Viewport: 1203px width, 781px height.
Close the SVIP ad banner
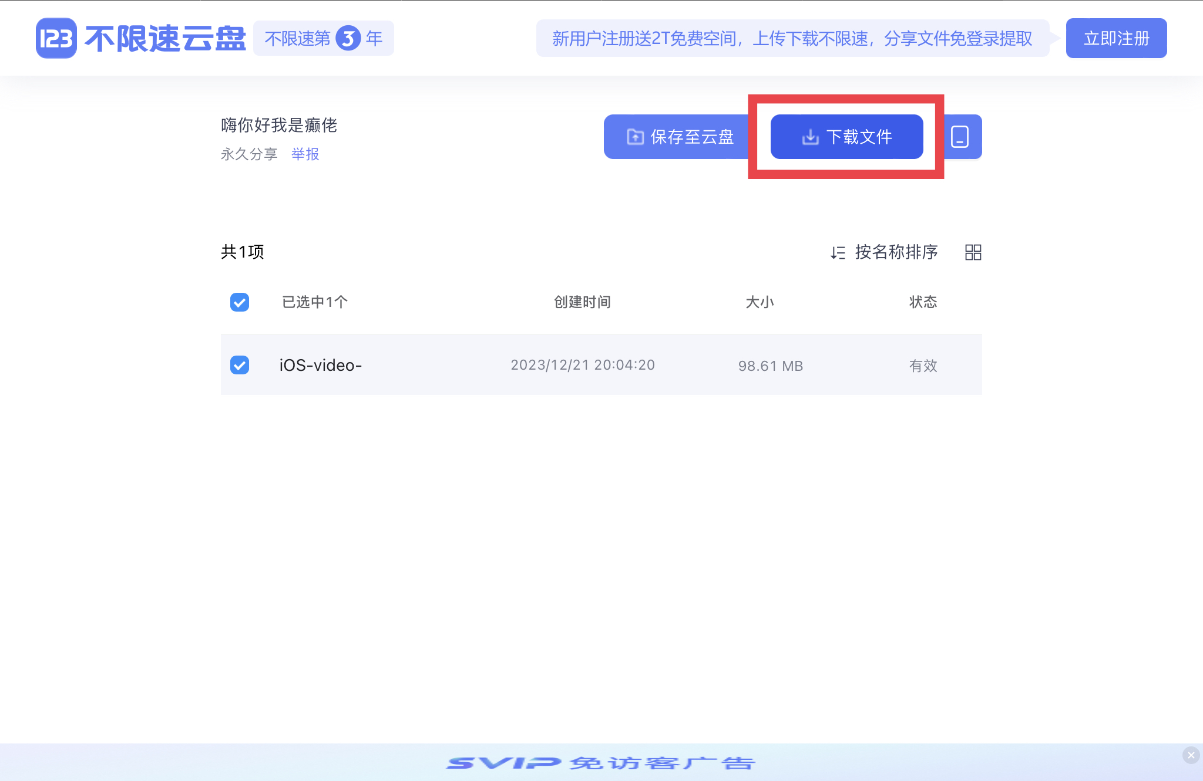click(x=1191, y=755)
